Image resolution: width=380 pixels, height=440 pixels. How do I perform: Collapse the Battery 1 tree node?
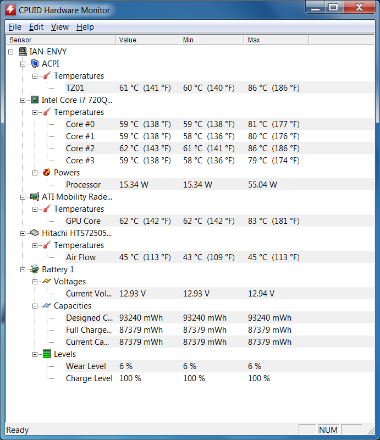pyautogui.click(x=23, y=269)
